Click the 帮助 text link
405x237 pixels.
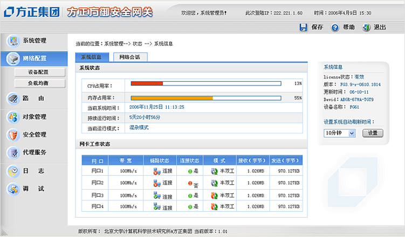tap(349, 27)
